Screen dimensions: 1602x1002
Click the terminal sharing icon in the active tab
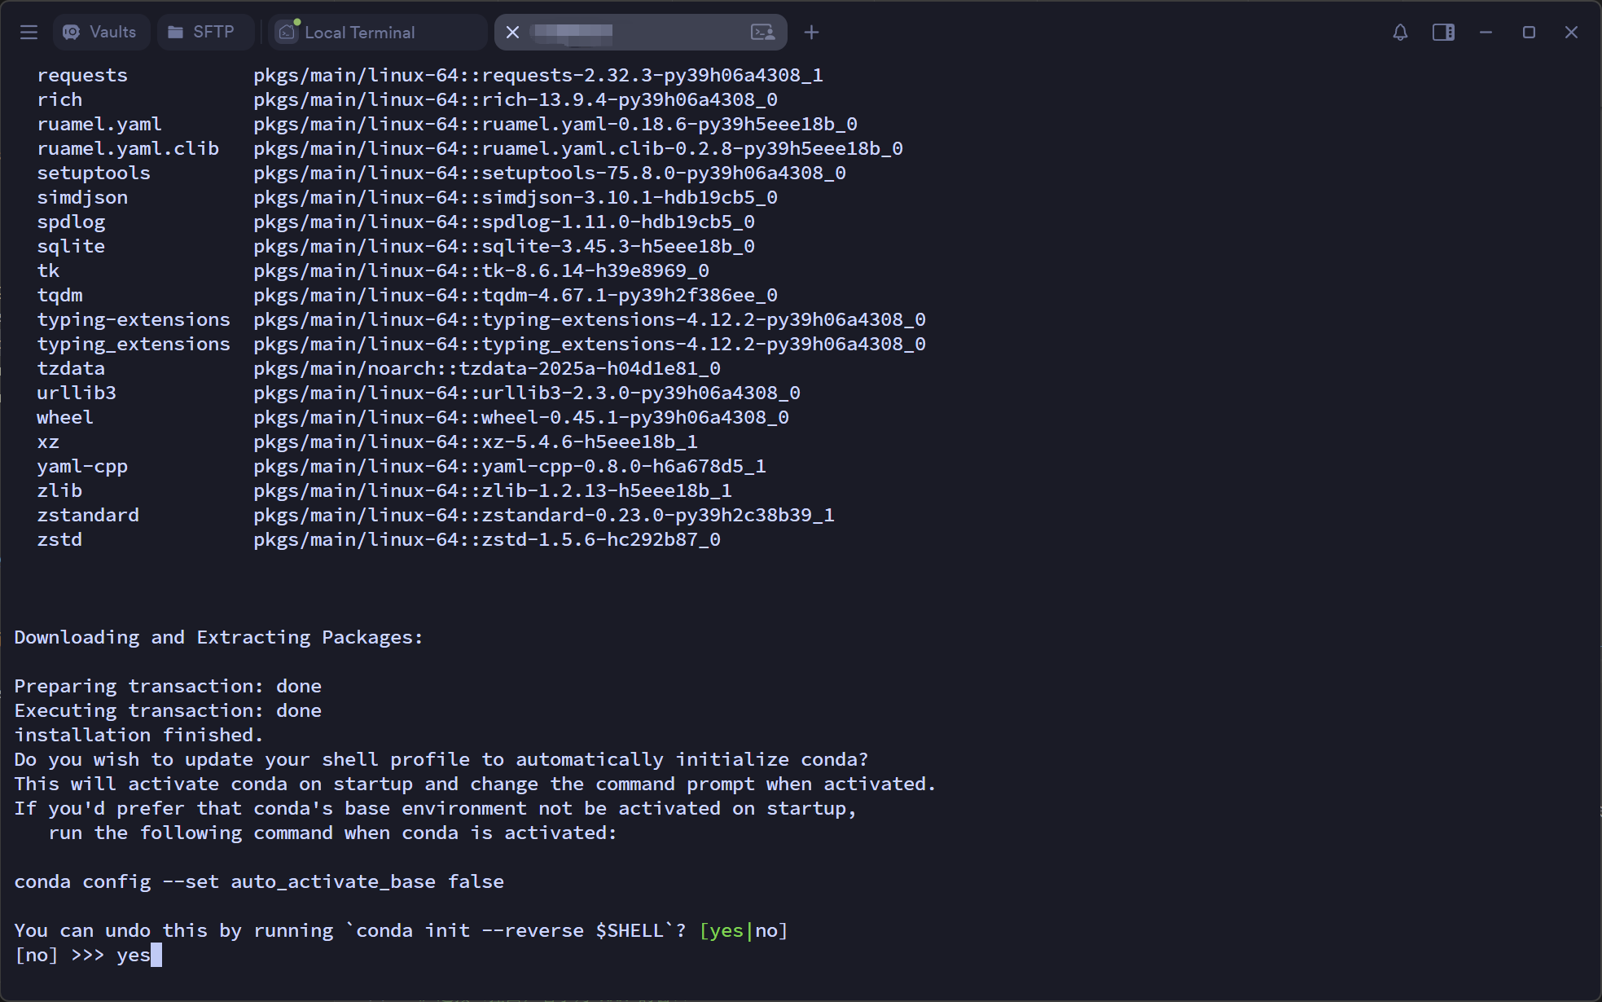coord(762,33)
